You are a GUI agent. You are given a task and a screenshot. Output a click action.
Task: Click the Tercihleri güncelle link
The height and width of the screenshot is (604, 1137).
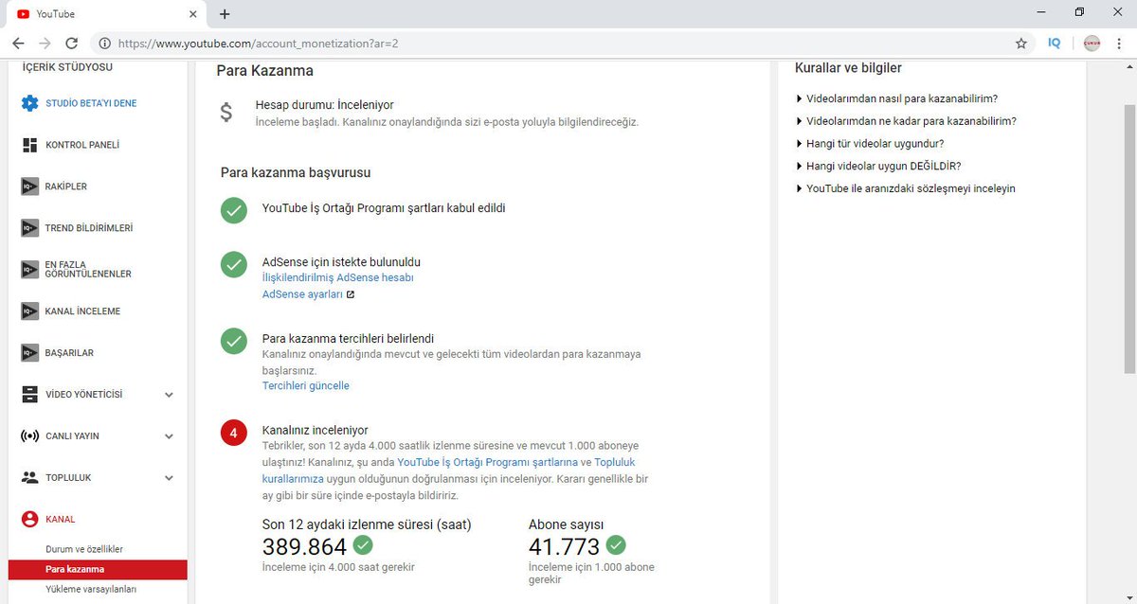(305, 386)
